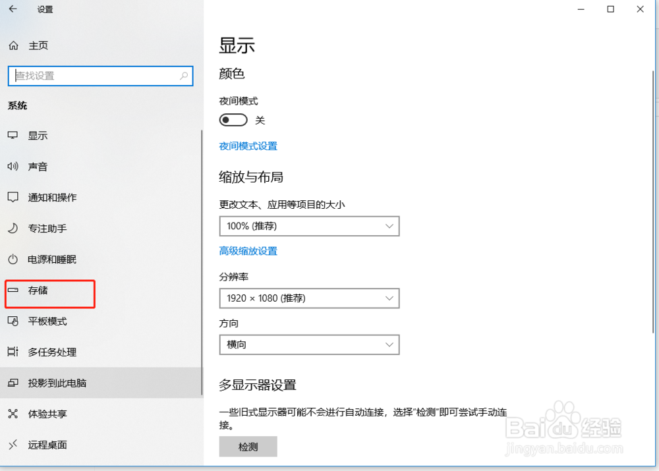Open 远程桌面 from the sidebar

pyautogui.click(x=12, y=445)
